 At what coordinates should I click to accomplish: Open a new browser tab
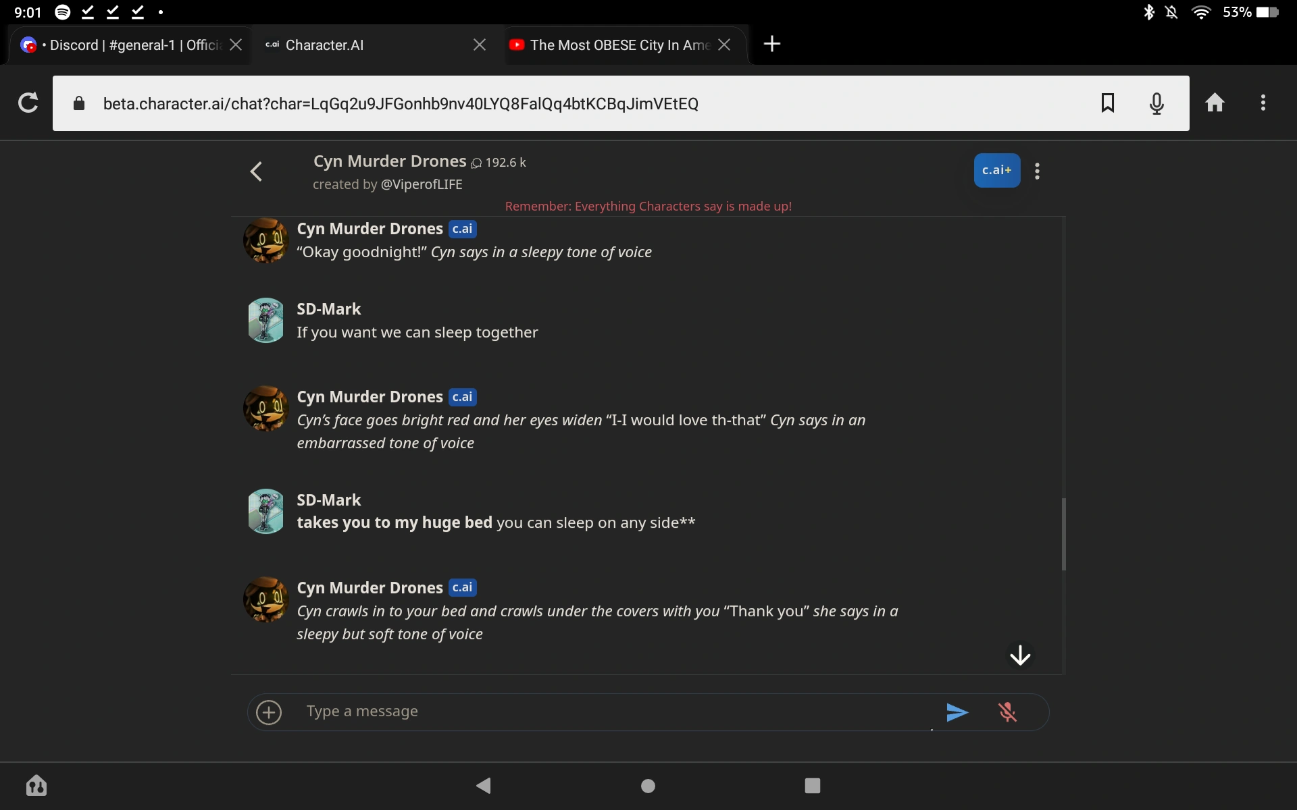coord(771,45)
